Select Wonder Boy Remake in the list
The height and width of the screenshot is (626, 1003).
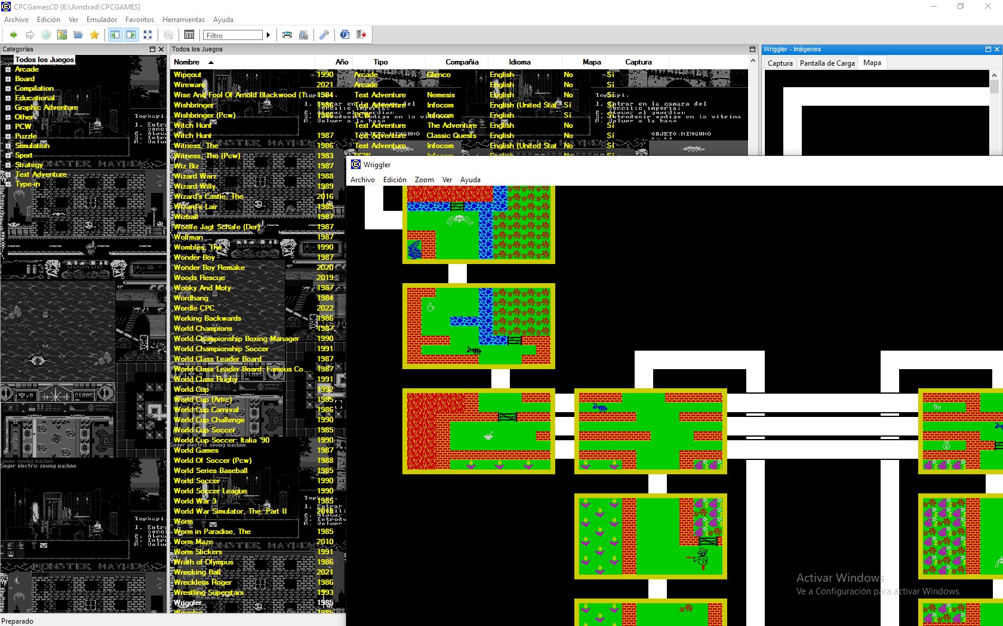(209, 268)
